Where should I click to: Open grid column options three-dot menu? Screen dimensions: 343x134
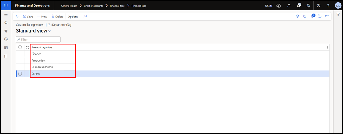pyautogui.click(x=327, y=47)
